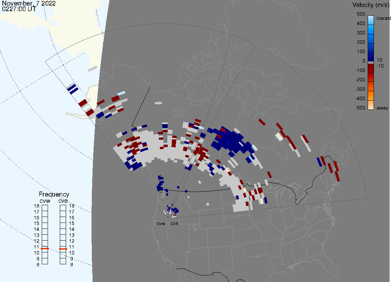The image size is (391, 282).
Task: Click the 'cvw' frequency column label
Action: [45, 201]
